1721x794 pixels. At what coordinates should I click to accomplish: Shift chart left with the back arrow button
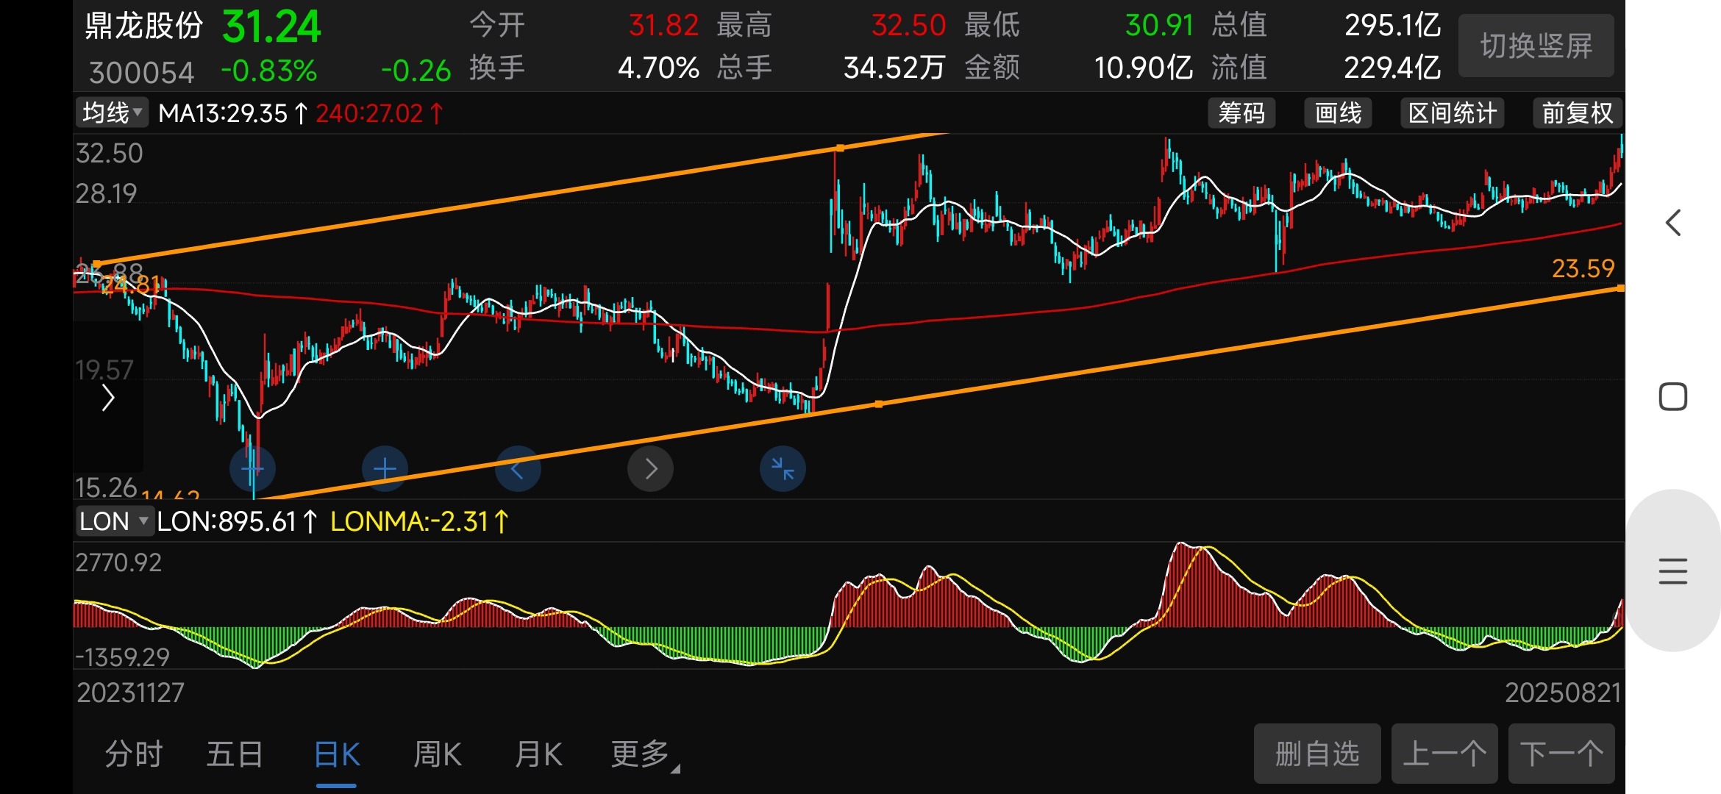[518, 468]
